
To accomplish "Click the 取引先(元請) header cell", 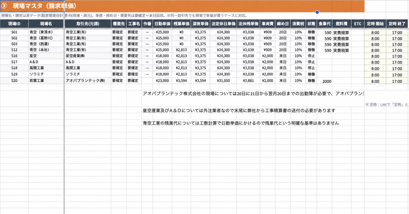I will click(88, 24).
